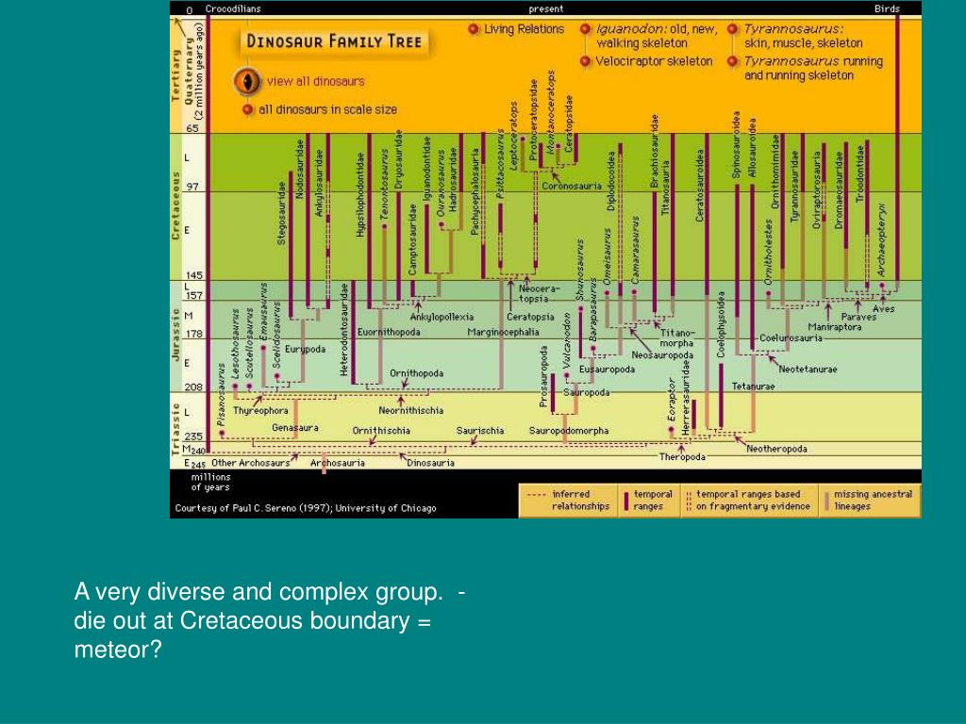Select the Neotetanurae label
The height and width of the screenshot is (724, 966).
pos(808,370)
